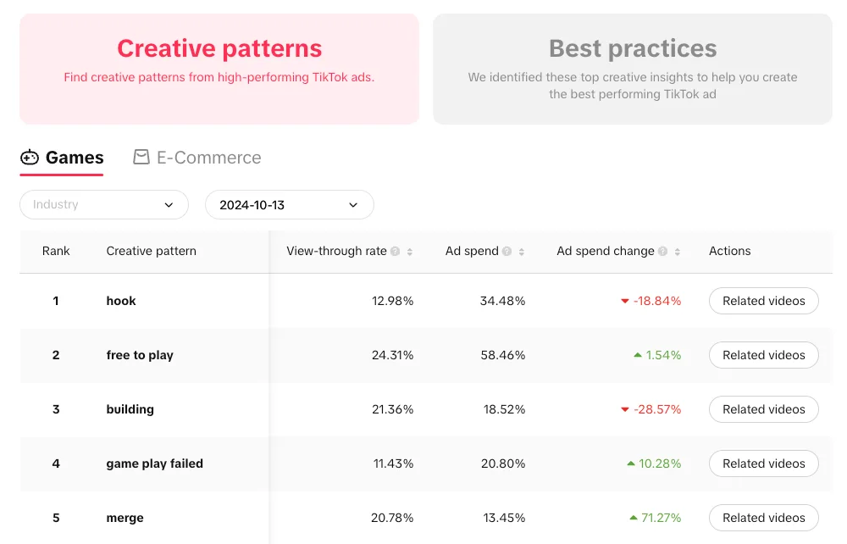Sort by View-through rate arrows
This screenshot has height=544, width=847.
tap(410, 252)
